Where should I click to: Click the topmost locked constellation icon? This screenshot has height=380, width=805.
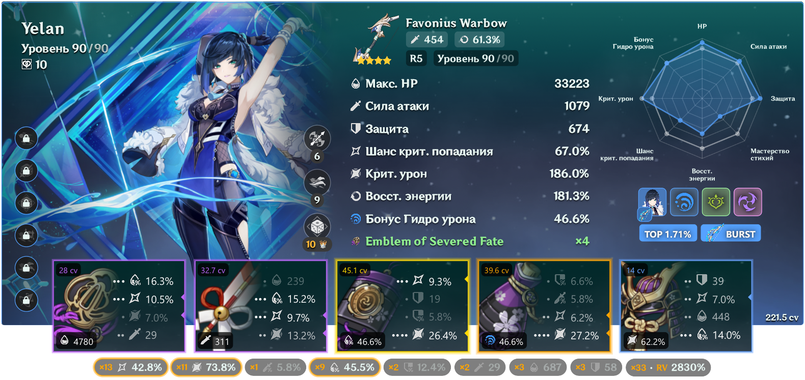(x=26, y=138)
